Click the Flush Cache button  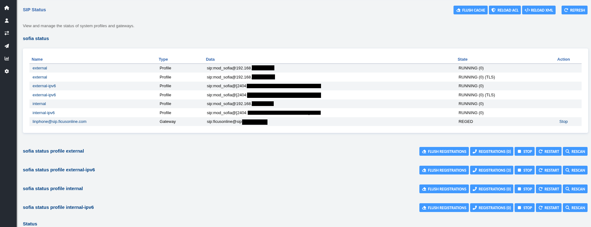click(x=470, y=10)
